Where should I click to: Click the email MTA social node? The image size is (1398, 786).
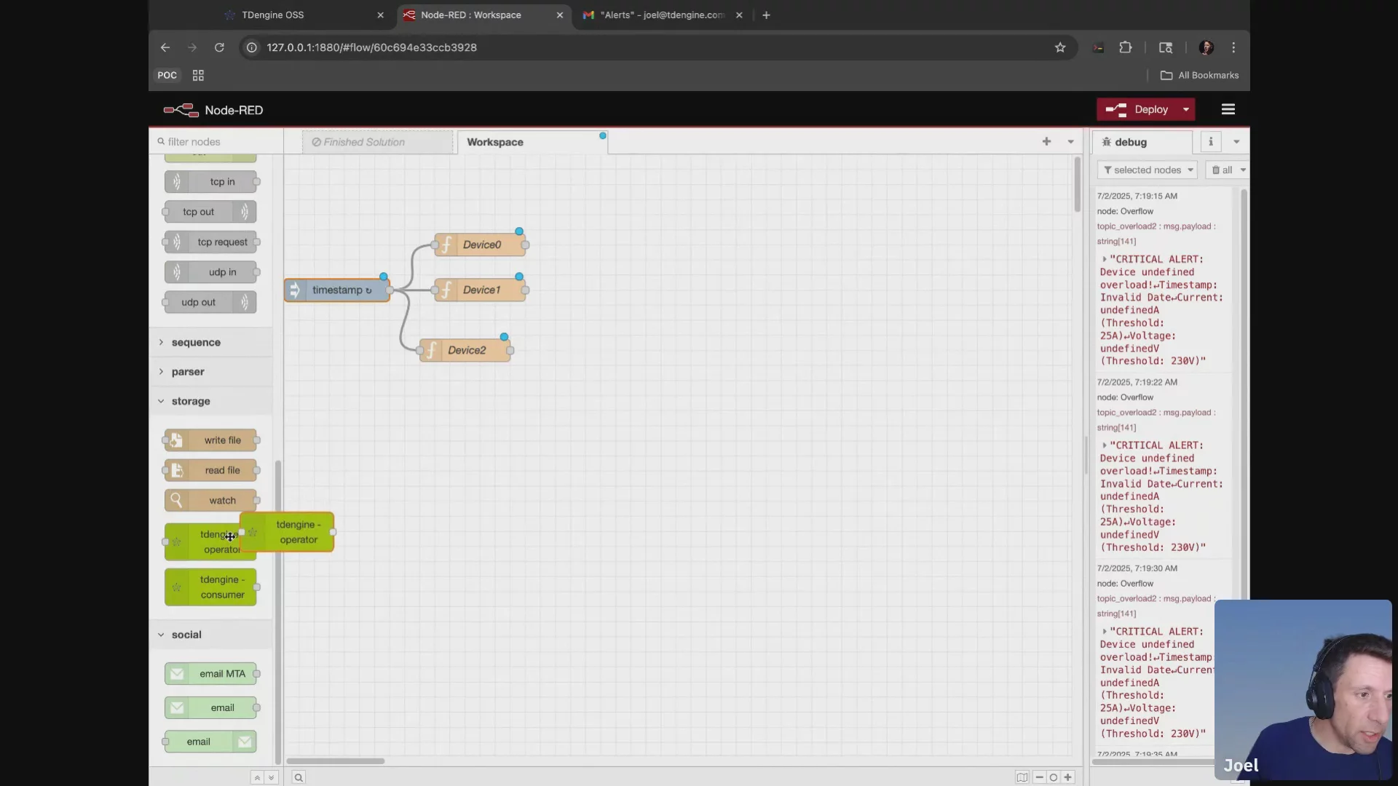pos(210,674)
